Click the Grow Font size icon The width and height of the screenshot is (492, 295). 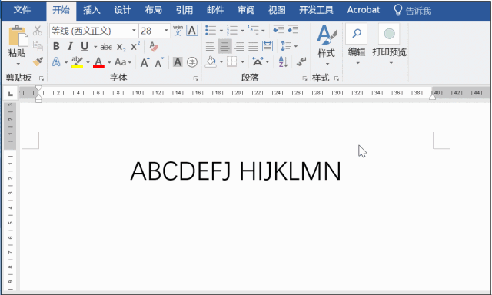coord(145,62)
